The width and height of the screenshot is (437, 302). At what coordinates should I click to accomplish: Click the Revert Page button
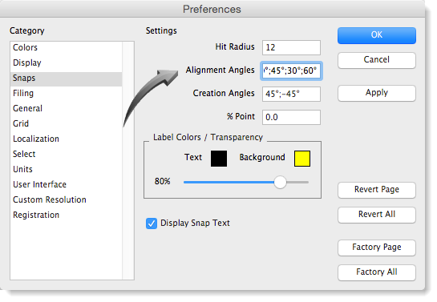tap(377, 190)
